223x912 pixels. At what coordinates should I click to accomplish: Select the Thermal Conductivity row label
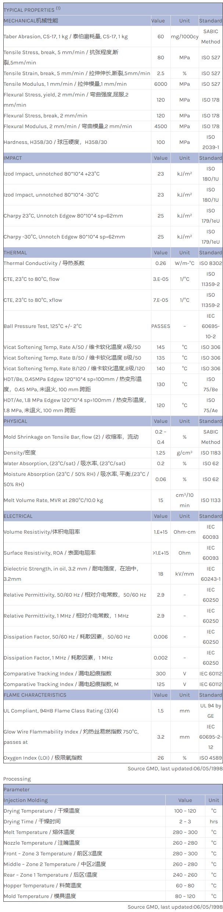coord(44,263)
